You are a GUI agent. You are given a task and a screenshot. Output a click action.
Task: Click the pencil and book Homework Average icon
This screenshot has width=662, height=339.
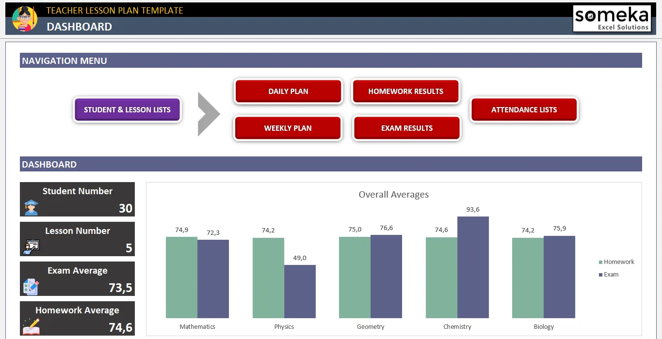click(31, 326)
